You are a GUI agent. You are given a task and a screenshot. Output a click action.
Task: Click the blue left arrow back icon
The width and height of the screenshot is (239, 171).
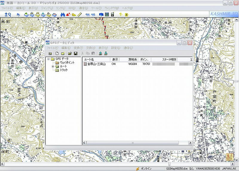coord(88,15)
